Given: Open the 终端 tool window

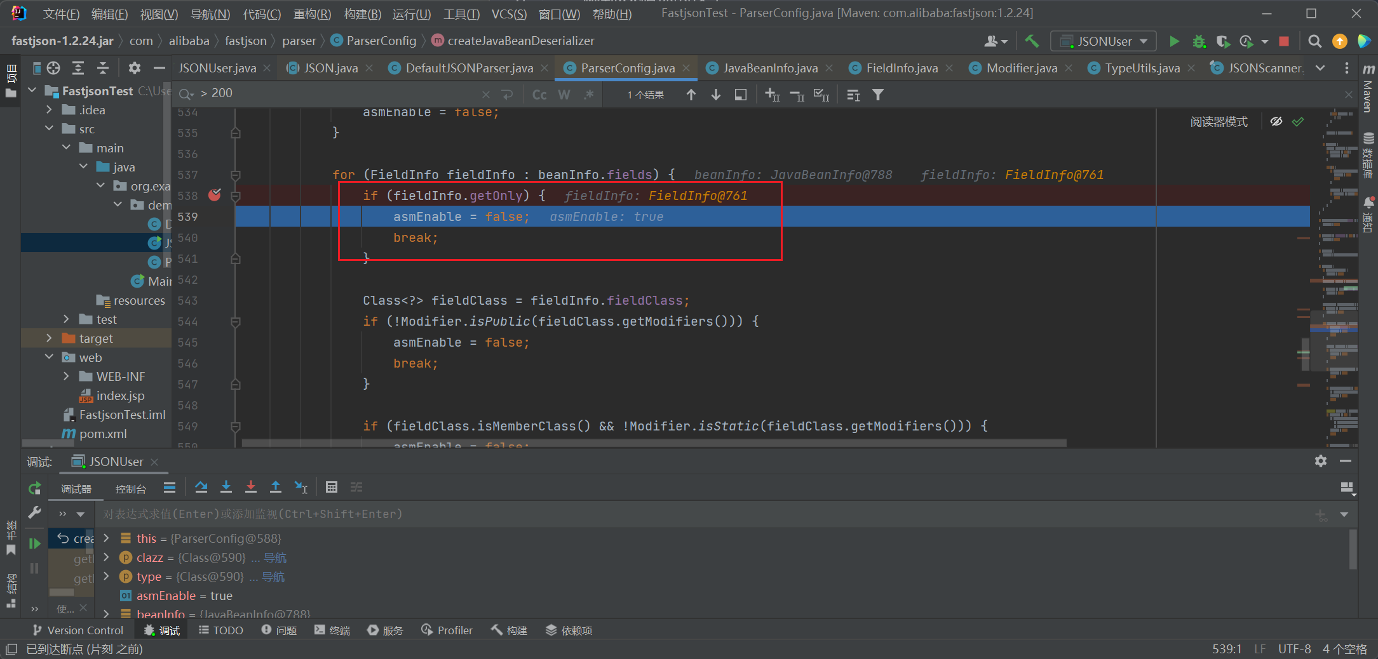Looking at the screenshot, I should [x=332, y=630].
